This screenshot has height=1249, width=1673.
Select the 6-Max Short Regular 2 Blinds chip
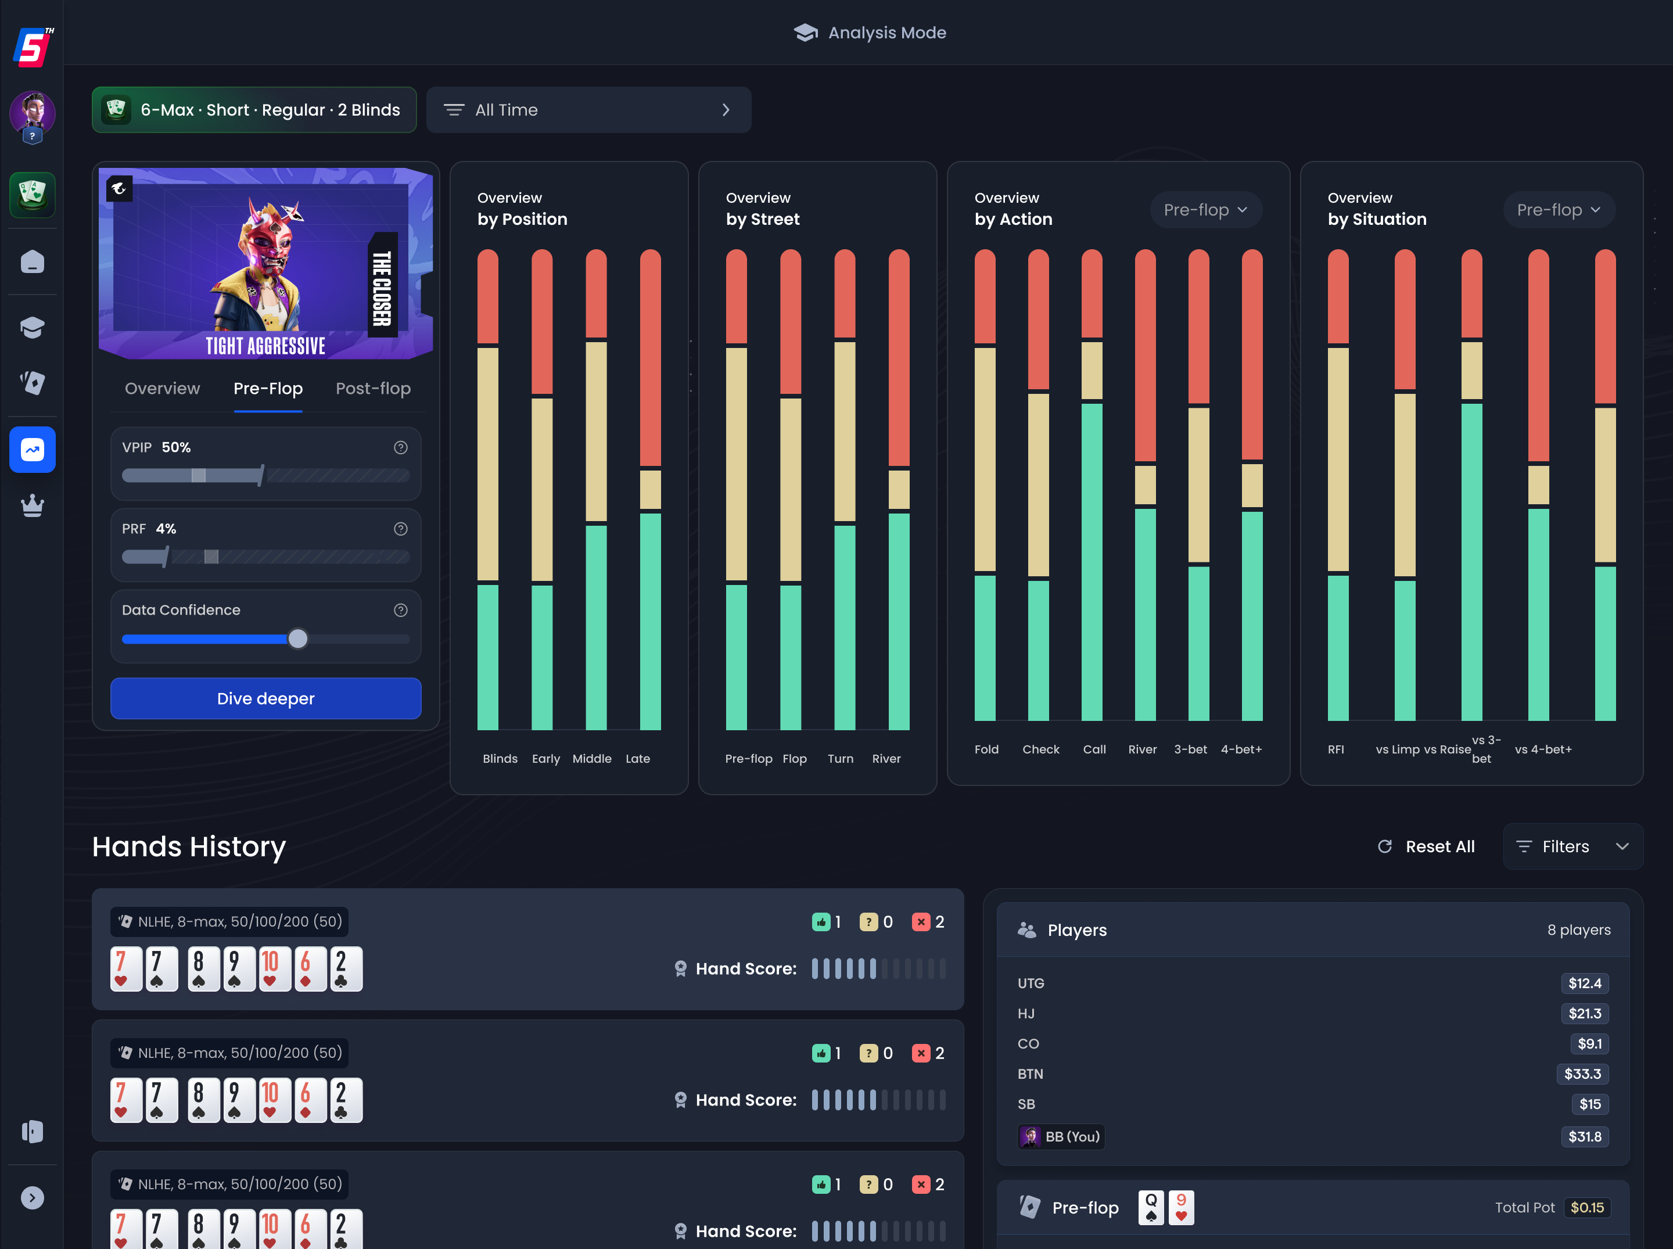(254, 110)
